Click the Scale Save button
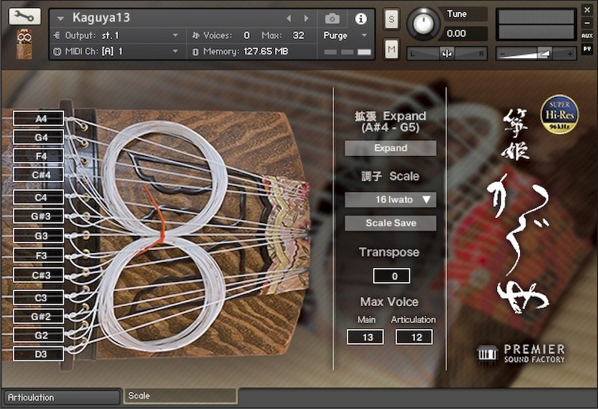598x409 pixels. [390, 223]
